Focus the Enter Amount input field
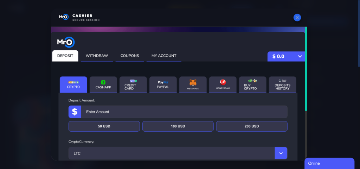The height and width of the screenshot is (169, 360). [184, 112]
